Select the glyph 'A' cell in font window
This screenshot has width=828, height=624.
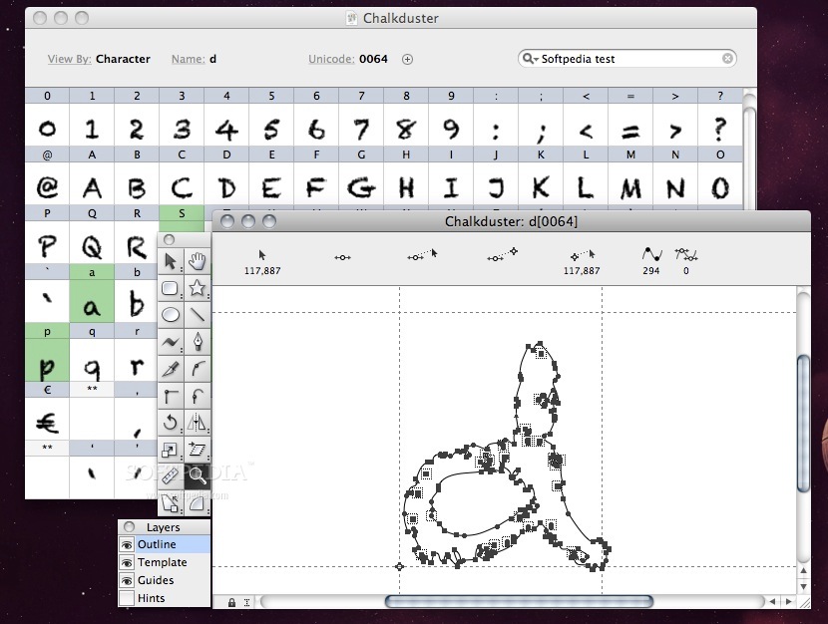pos(92,182)
